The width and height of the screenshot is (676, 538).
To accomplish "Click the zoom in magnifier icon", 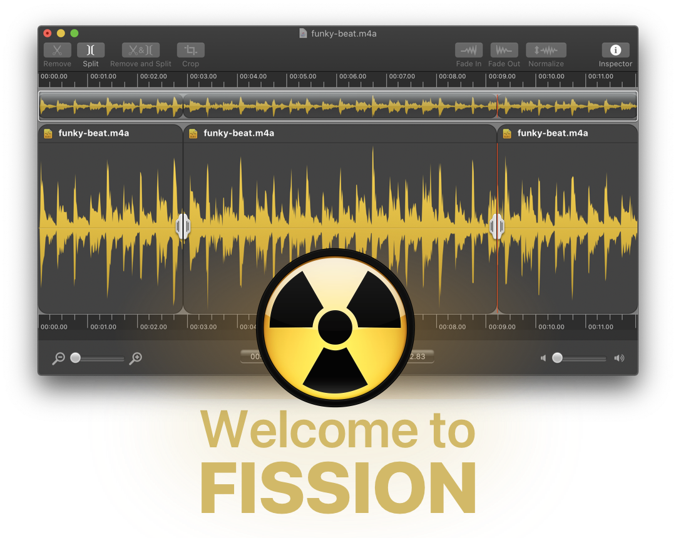I will coord(135,358).
